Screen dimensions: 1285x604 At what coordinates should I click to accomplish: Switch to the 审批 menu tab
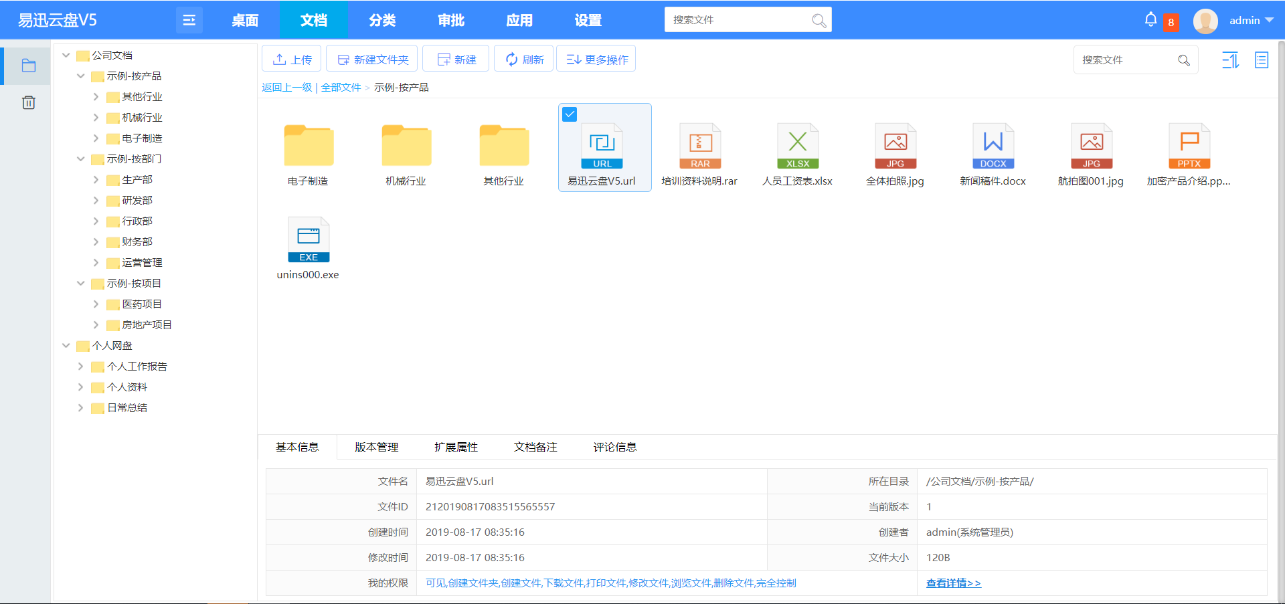tap(450, 20)
